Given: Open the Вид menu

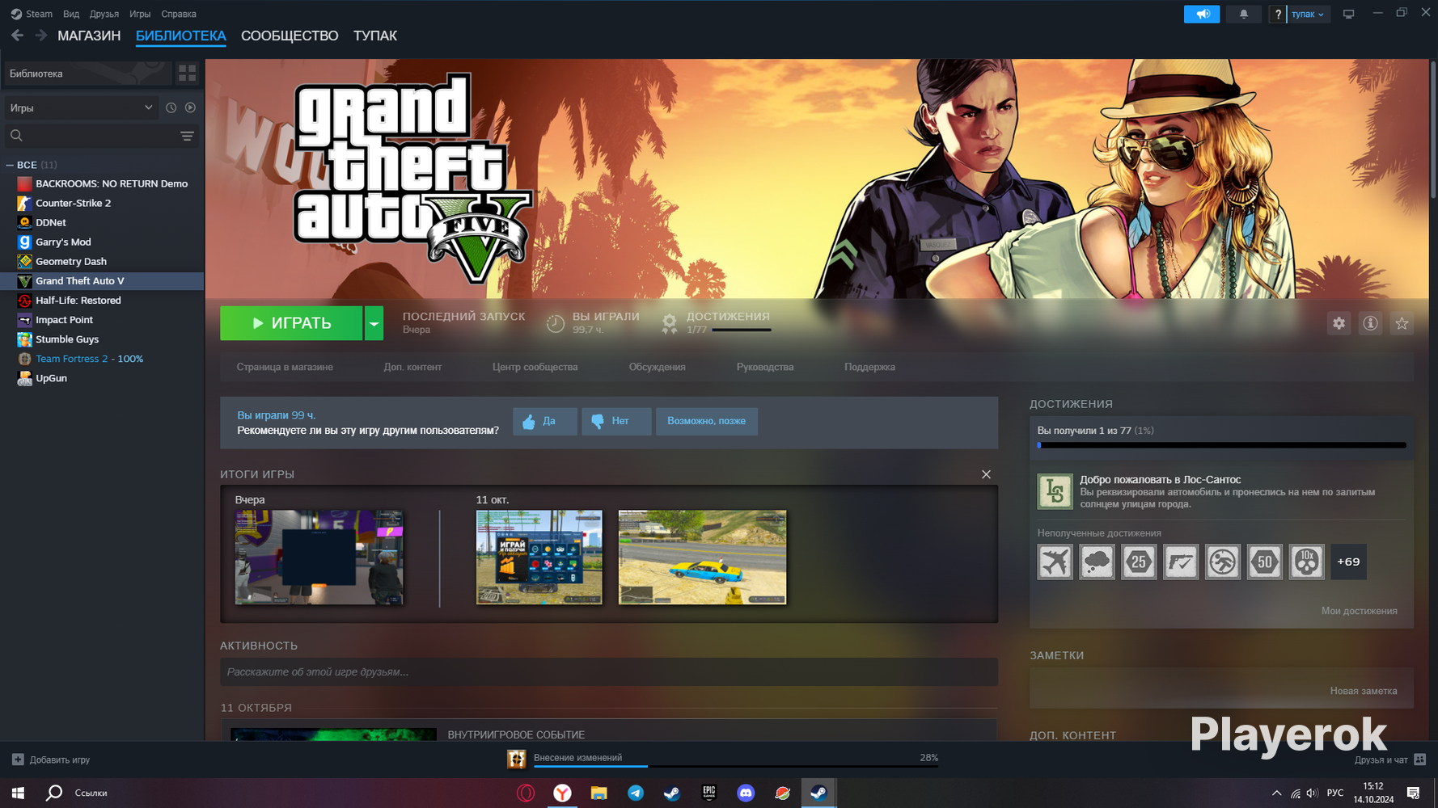Looking at the screenshot, I should tap(71, 14).
